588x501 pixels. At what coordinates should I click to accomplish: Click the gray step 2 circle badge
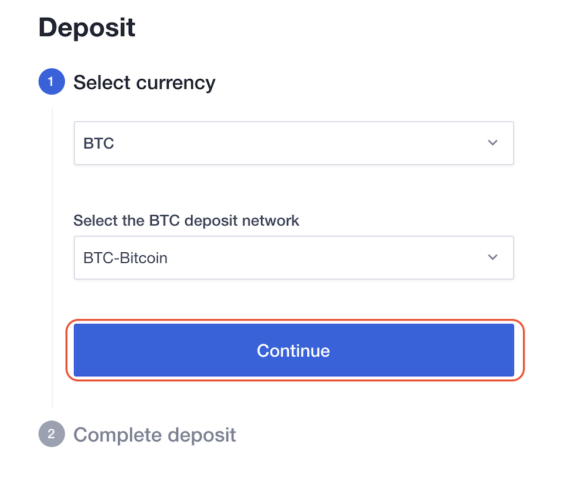[51, 435]
